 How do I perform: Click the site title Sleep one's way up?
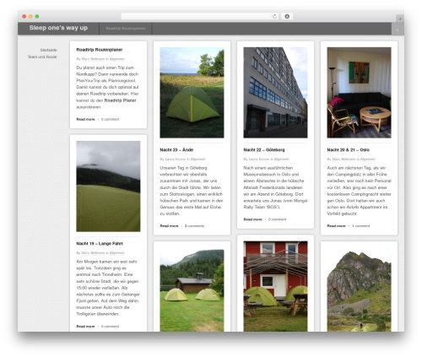click(x=58, y=28)
